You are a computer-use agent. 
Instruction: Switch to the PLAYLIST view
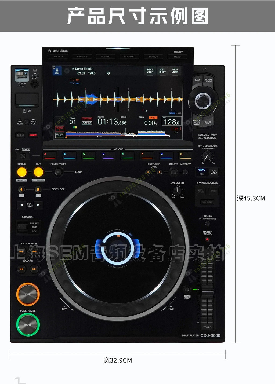click(x=129, y=57)
